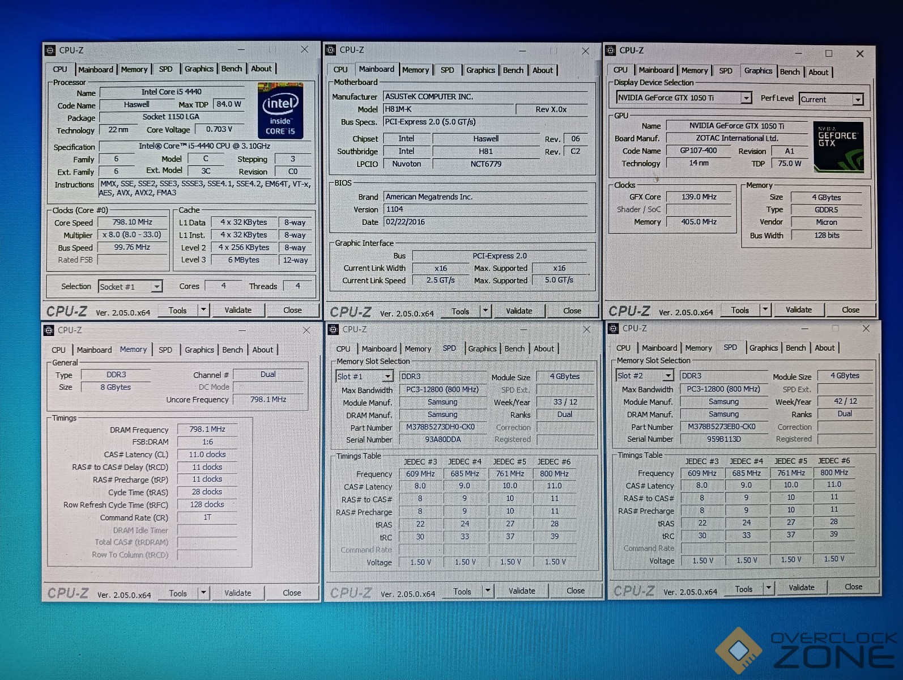Screen dimensions: 903x680
Task: Click motherboard model field H81M-K
Action: point(448,109)
